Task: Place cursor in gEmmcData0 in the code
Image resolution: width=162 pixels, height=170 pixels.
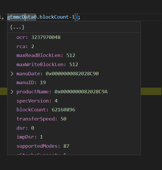Action: coord(22,17)
